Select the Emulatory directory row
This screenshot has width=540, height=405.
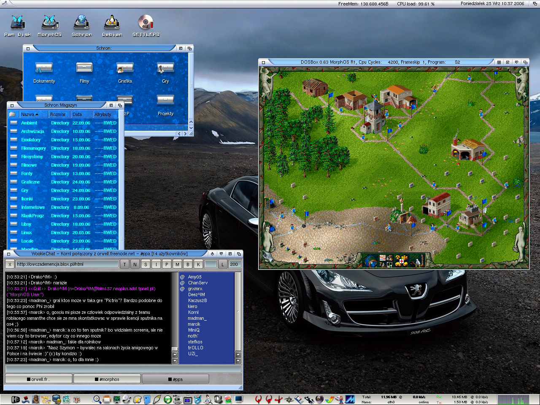point(63,140)
